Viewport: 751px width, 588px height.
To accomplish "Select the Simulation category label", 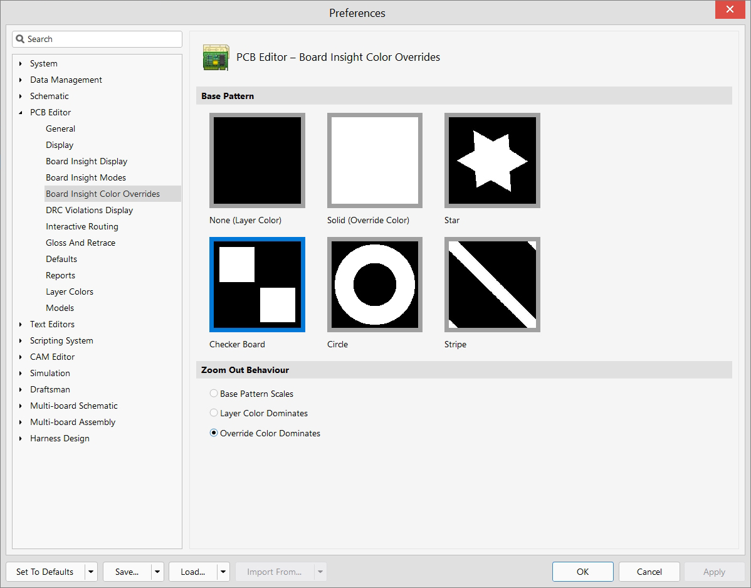I will (50, 374).
